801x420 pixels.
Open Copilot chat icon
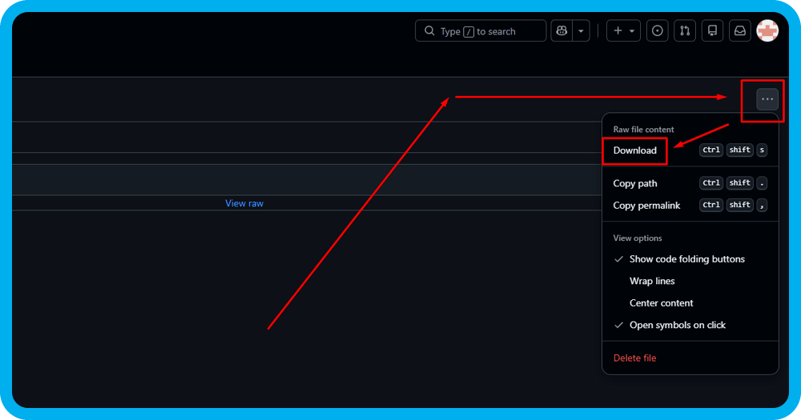562,31
